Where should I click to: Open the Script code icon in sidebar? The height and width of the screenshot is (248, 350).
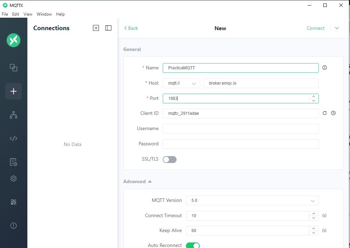point(14,138)
